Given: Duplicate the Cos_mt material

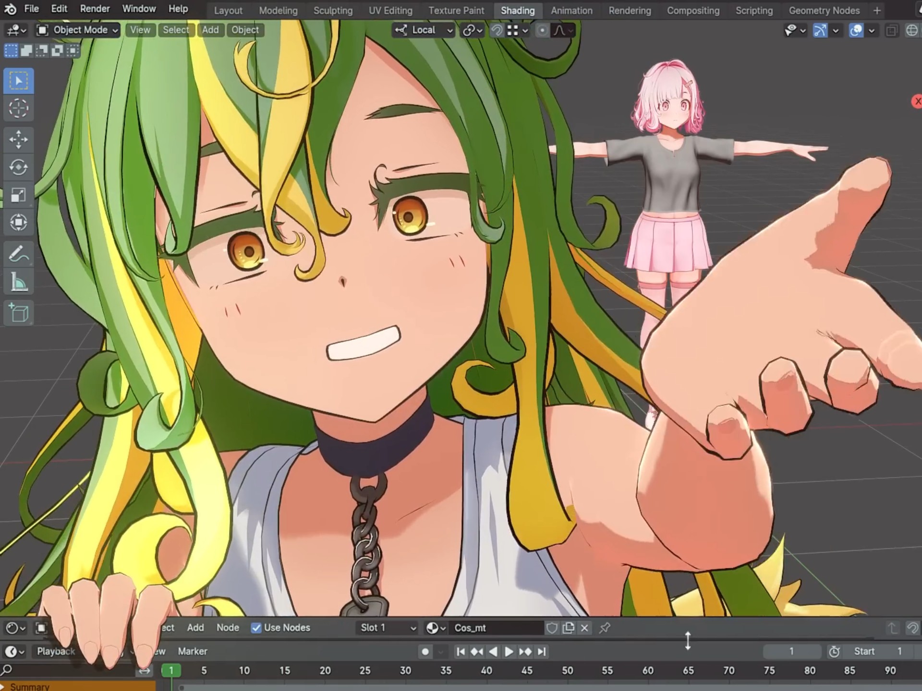Looking at the screenshot, I should point(569,628).
